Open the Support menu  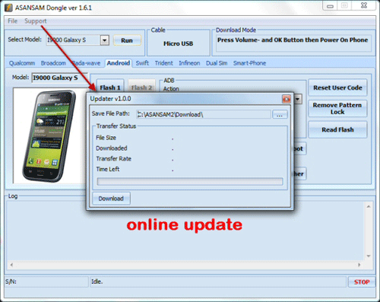[36, 21]
